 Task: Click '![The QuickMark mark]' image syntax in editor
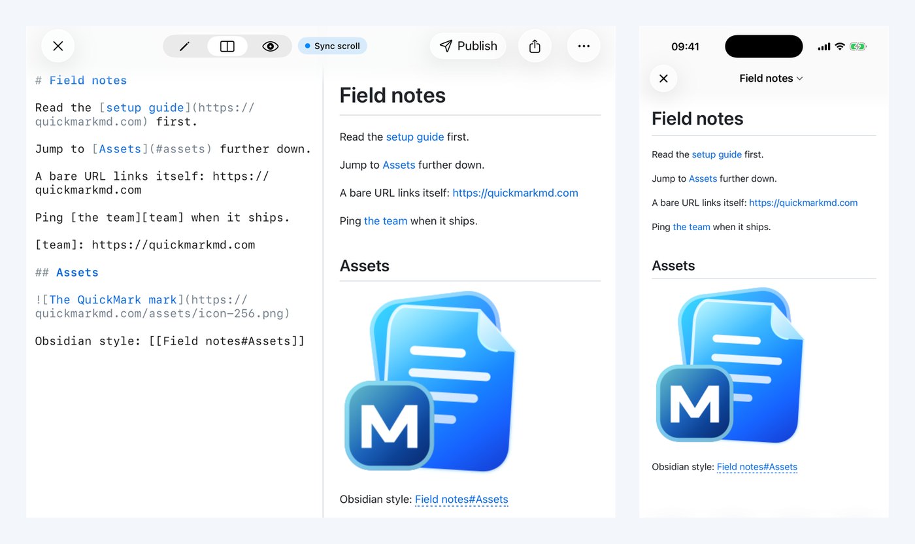(109, 299)
